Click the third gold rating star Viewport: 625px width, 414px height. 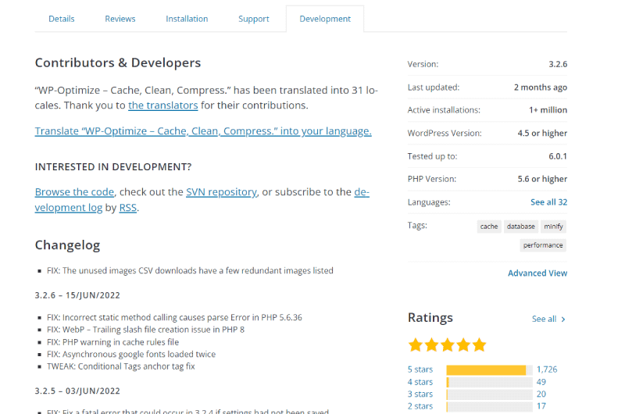(x=448, y=344)
